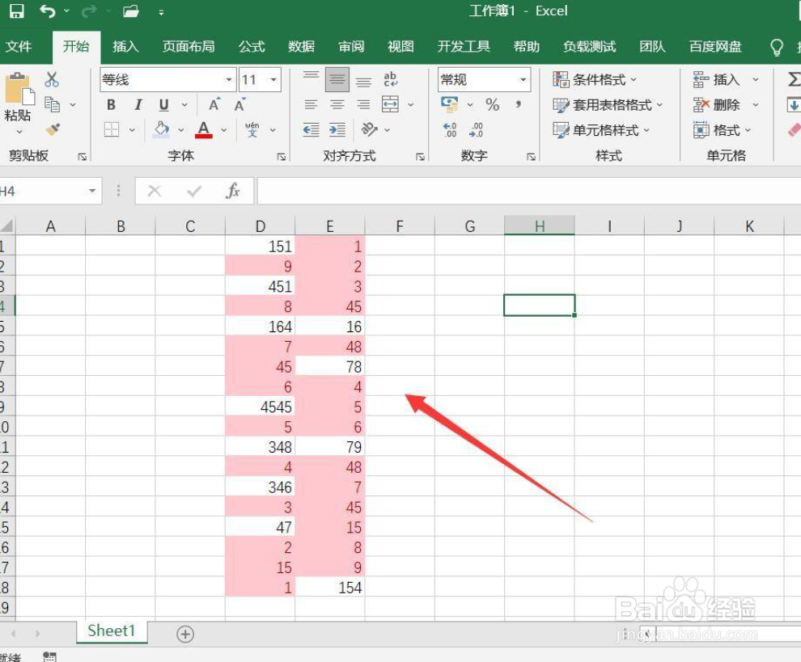Toggle bottom vertical alignment
Viewport: 801px width, 662px height.
(363, 82)
